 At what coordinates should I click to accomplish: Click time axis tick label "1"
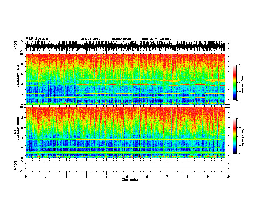coord(46,177)
